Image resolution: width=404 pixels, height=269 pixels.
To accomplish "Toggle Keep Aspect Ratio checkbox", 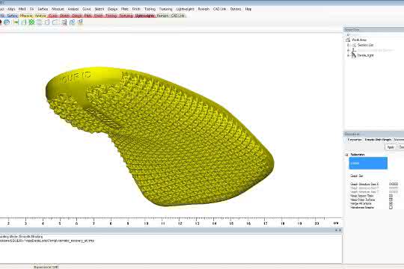I will [x=391, y=196].
